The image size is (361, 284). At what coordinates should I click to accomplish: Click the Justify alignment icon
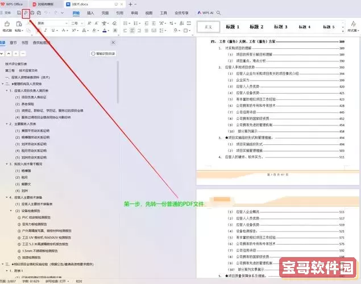[x=147, y=30]
